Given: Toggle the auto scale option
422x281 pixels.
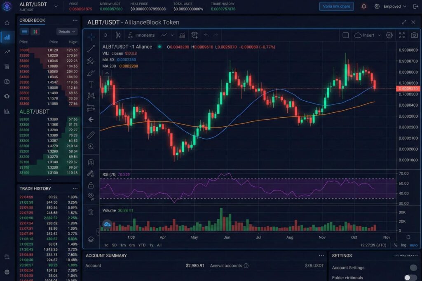Looking at the screenshot, I should click(x=414, y=245).
